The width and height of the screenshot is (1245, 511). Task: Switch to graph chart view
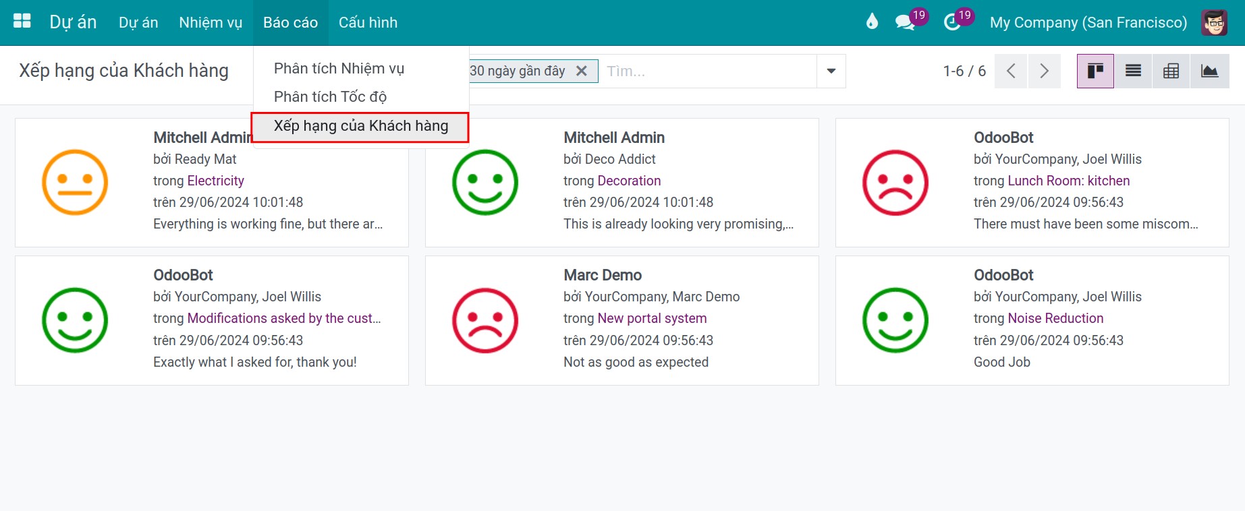(x=1210, y=71)
